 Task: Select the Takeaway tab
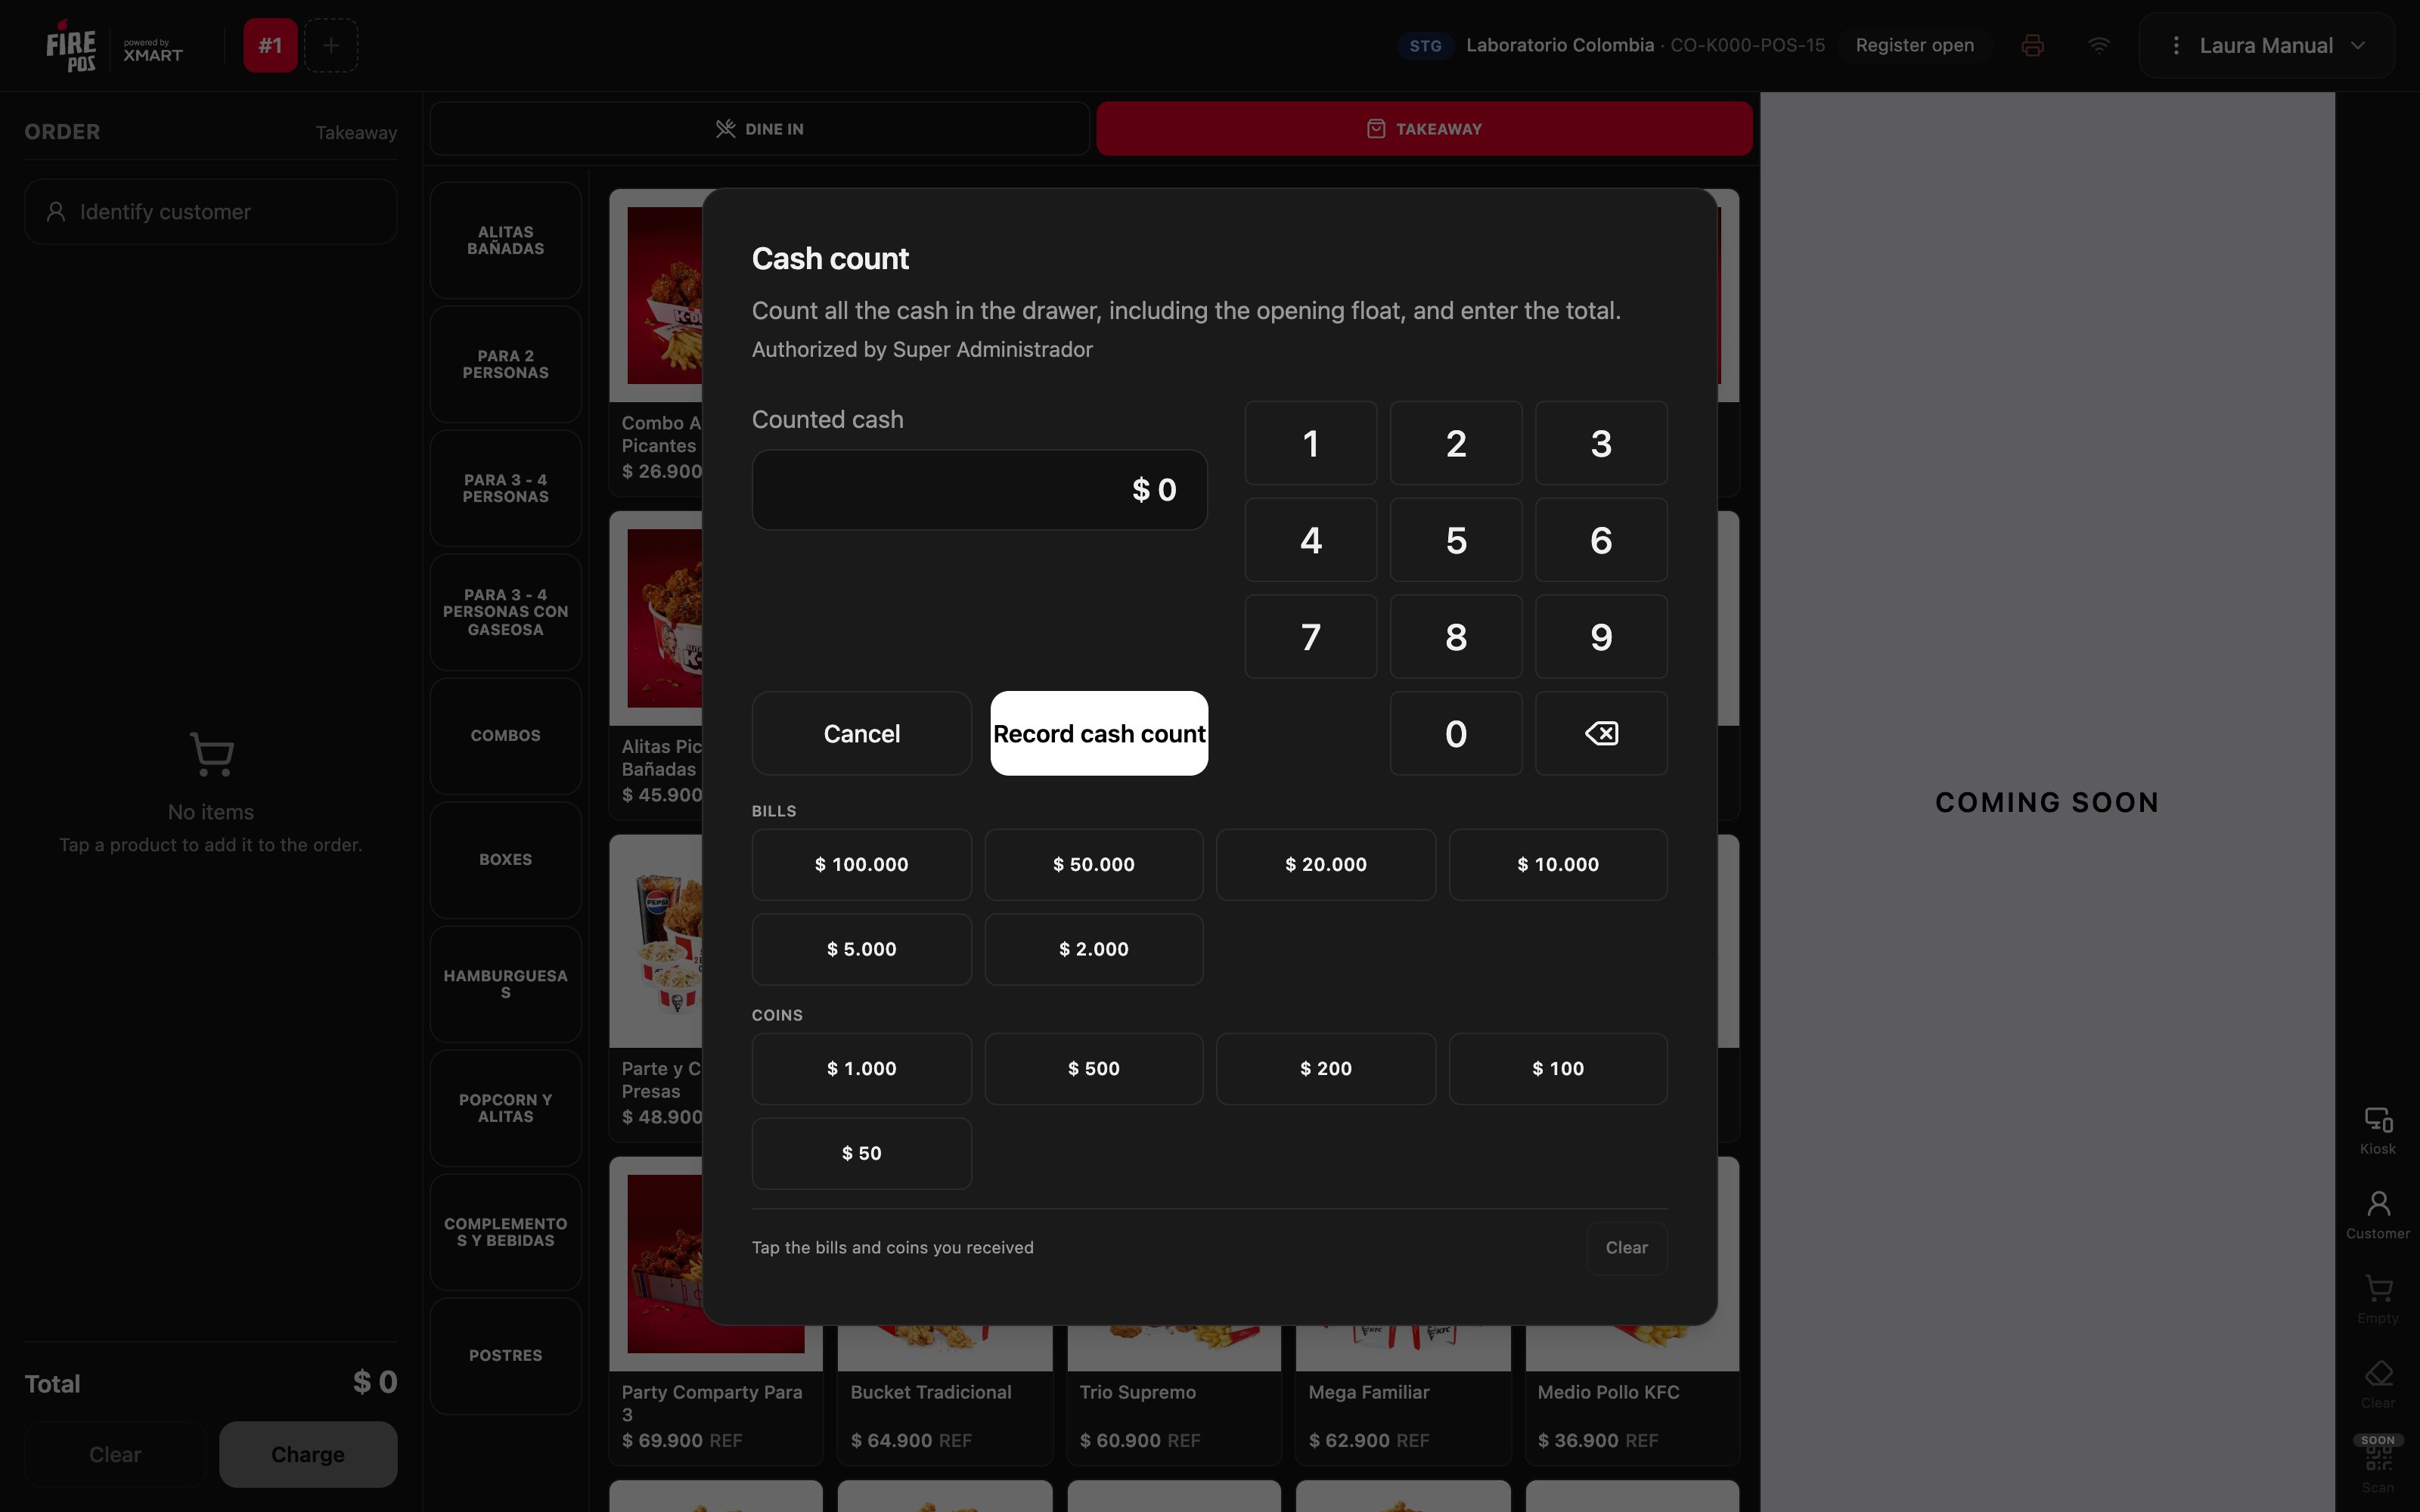[x=1424, y=129]
